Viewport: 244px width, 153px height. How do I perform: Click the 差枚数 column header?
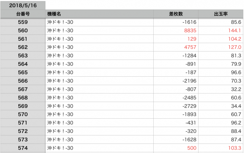point(176,14)
